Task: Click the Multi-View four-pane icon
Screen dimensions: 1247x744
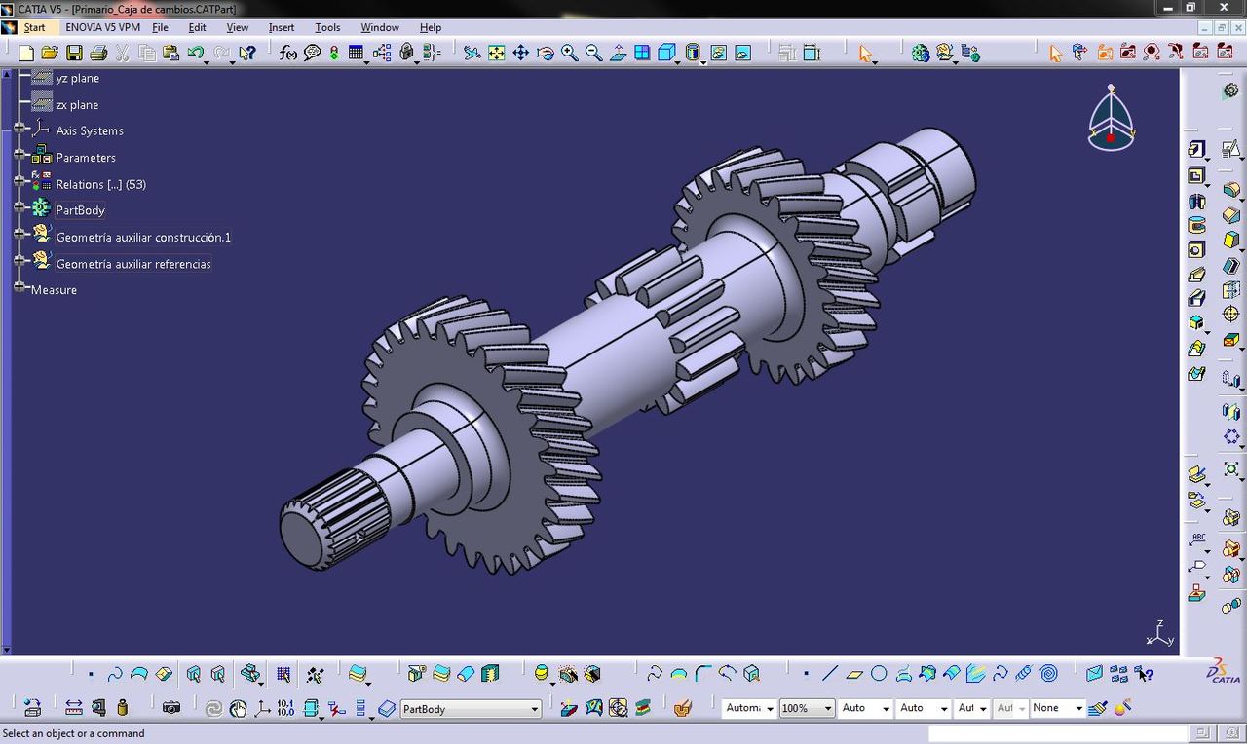Action: point(643,53)
